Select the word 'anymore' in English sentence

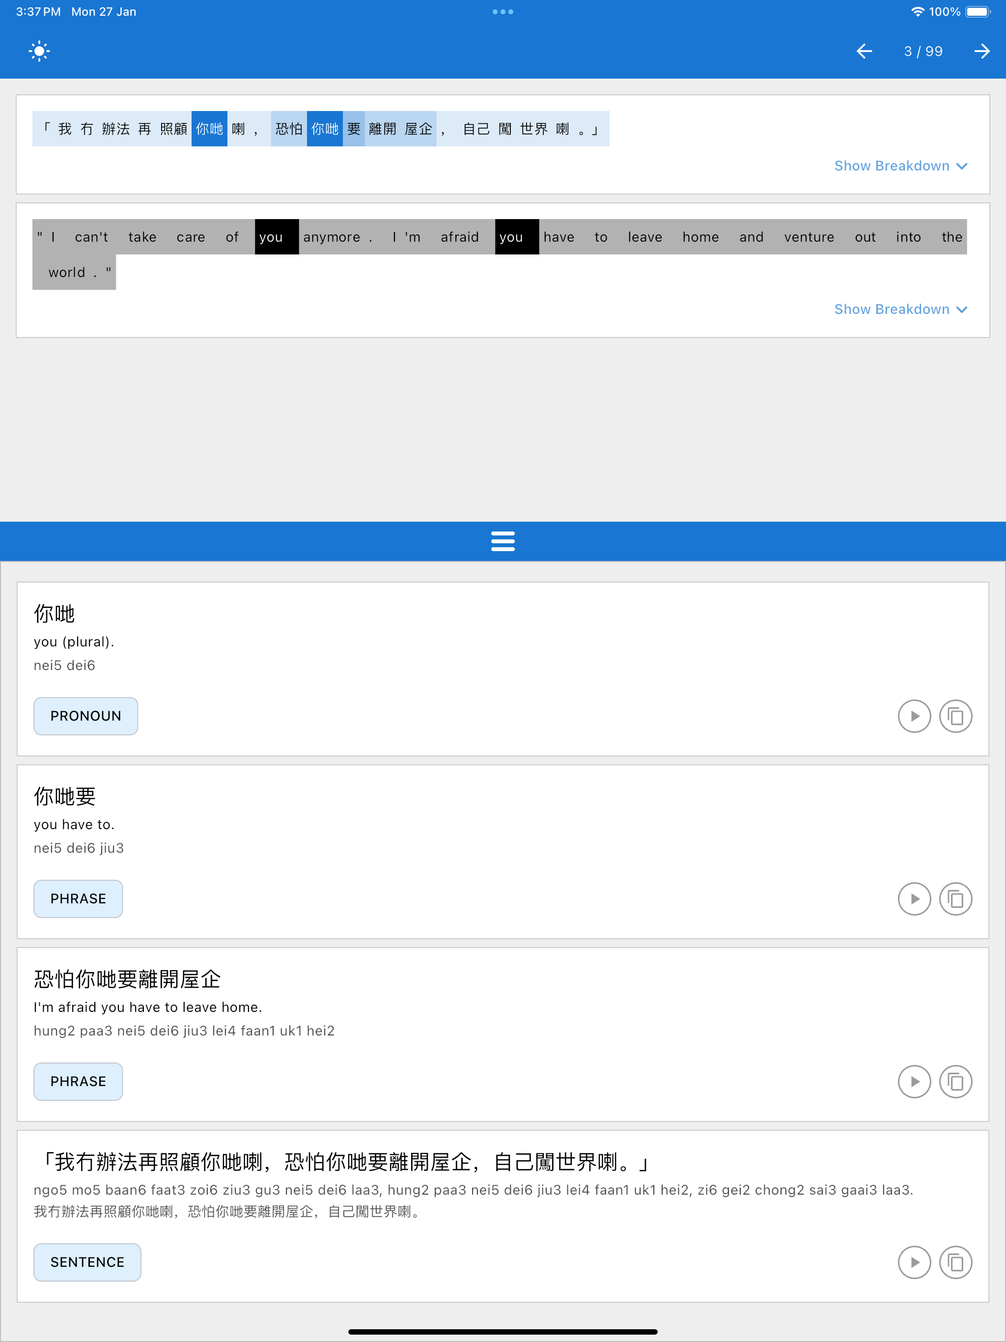click(332, 237)
